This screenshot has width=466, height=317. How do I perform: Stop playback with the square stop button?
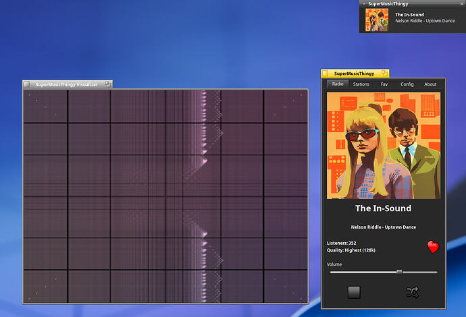354,292
